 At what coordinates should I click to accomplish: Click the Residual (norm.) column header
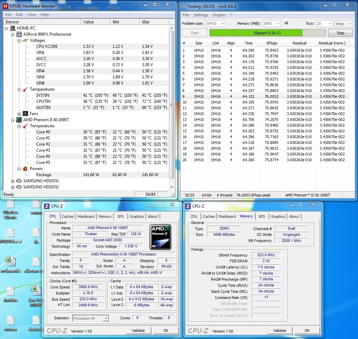point(332,43)
